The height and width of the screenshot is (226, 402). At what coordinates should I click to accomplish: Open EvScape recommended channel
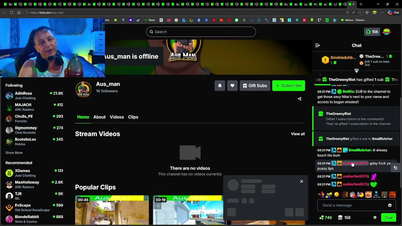point(34,207)
